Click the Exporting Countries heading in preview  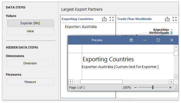click(108, 59)
